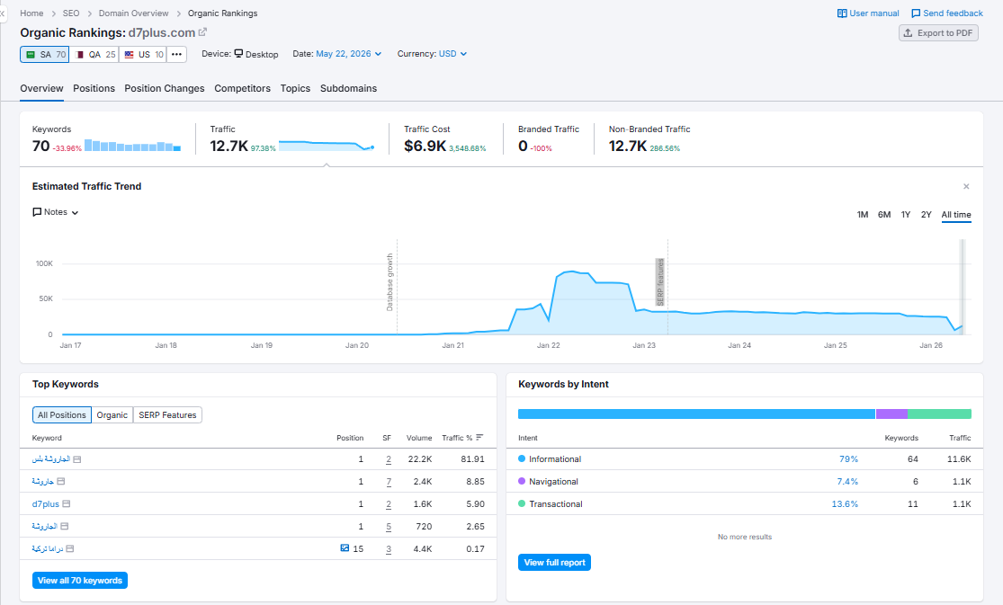Open Navigational 7.4% link

click(847, 482)
